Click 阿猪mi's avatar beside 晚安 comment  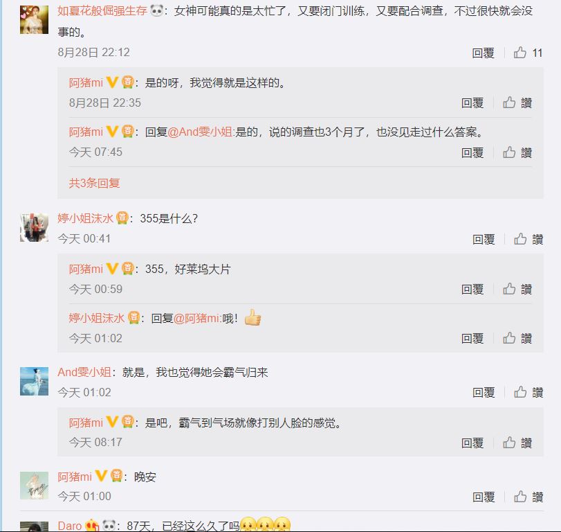34,486
